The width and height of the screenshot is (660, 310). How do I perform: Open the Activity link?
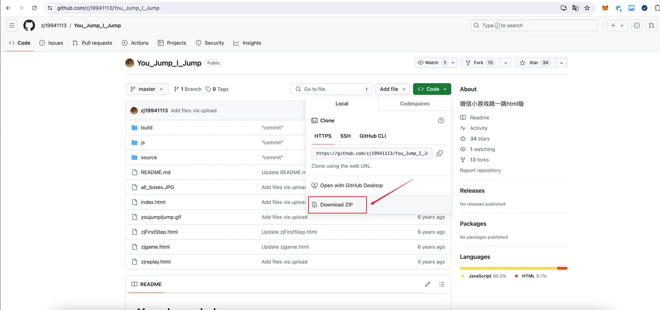point(478,128)
